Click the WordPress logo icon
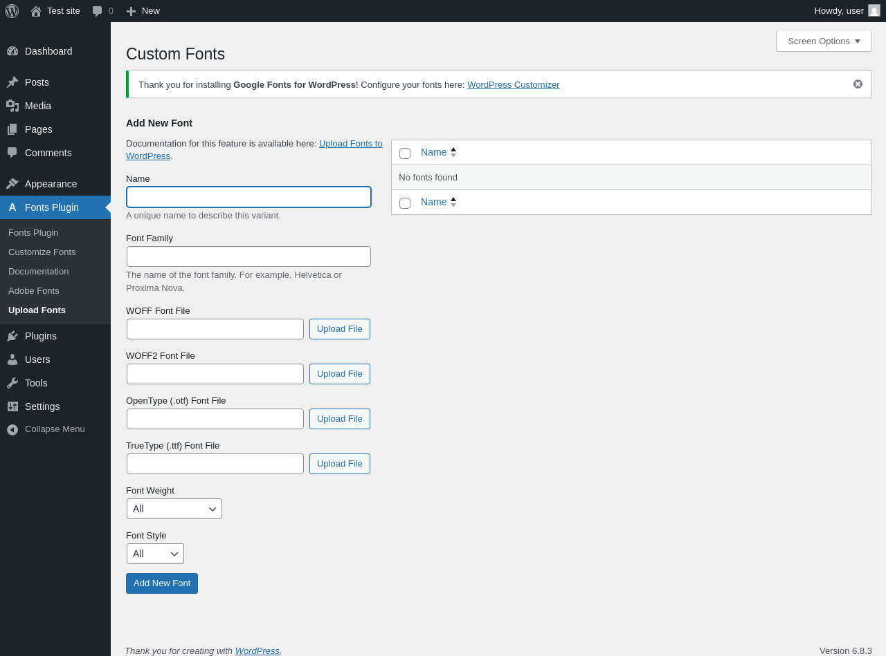The height and width of the screenshot is (656, 886). [12, 11]
